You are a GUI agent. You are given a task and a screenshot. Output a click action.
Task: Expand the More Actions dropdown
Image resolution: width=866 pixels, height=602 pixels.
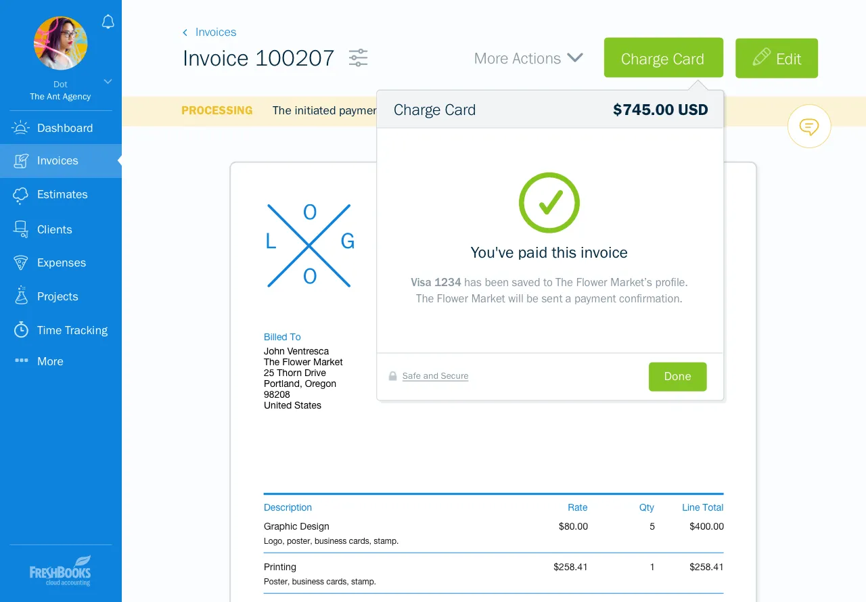[x=528, y=58]
